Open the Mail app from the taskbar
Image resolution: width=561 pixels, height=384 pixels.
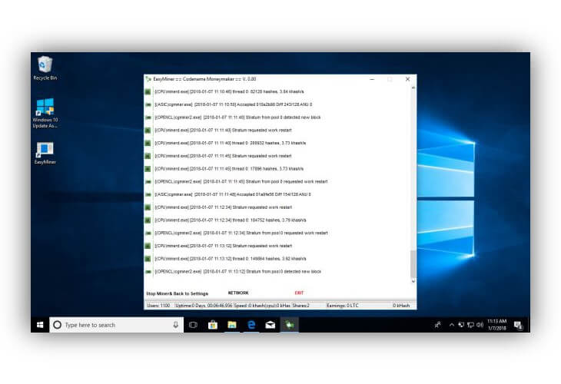pyautogui.click(x=271, y=325)
